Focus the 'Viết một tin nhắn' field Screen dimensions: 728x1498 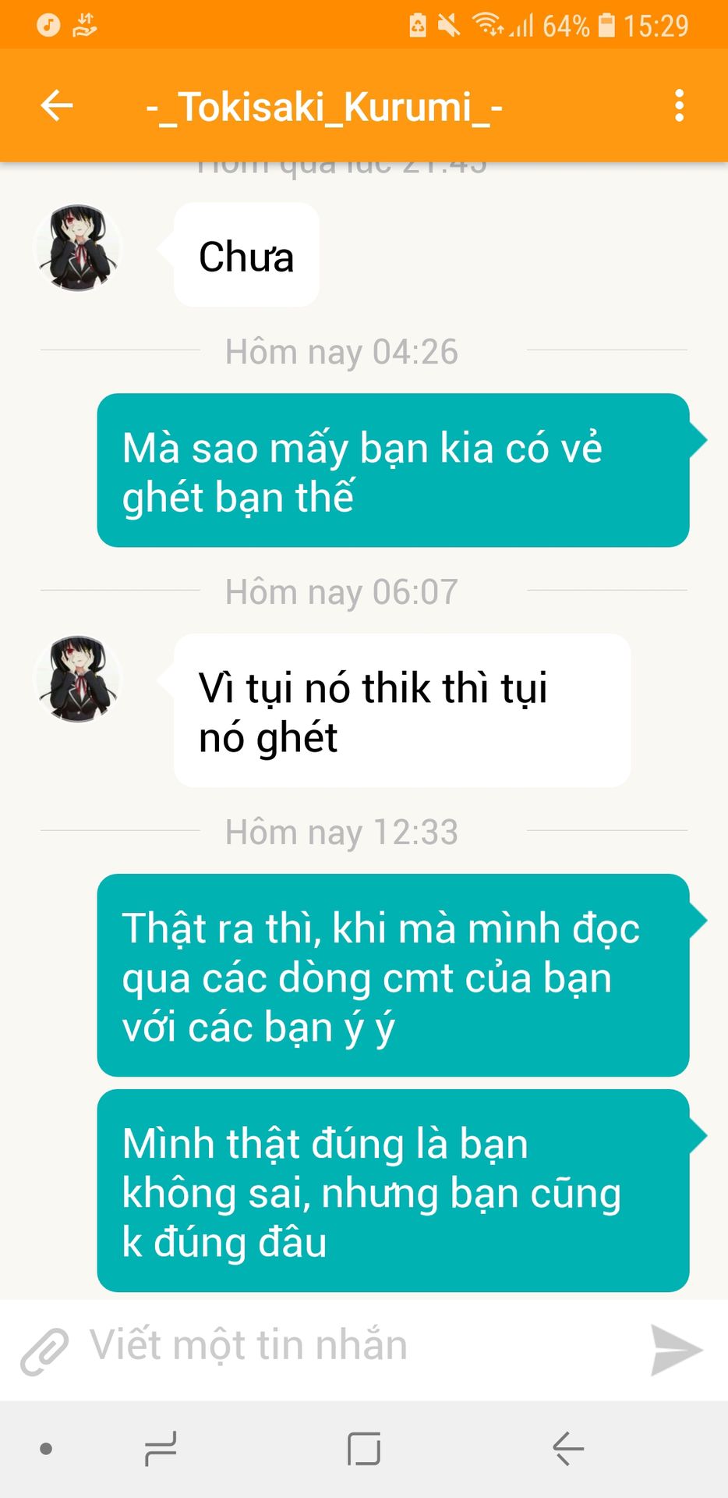pyautogui.click(x=359, y=1346)
